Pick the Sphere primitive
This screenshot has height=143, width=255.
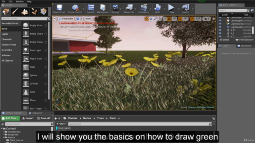point(35,75)
